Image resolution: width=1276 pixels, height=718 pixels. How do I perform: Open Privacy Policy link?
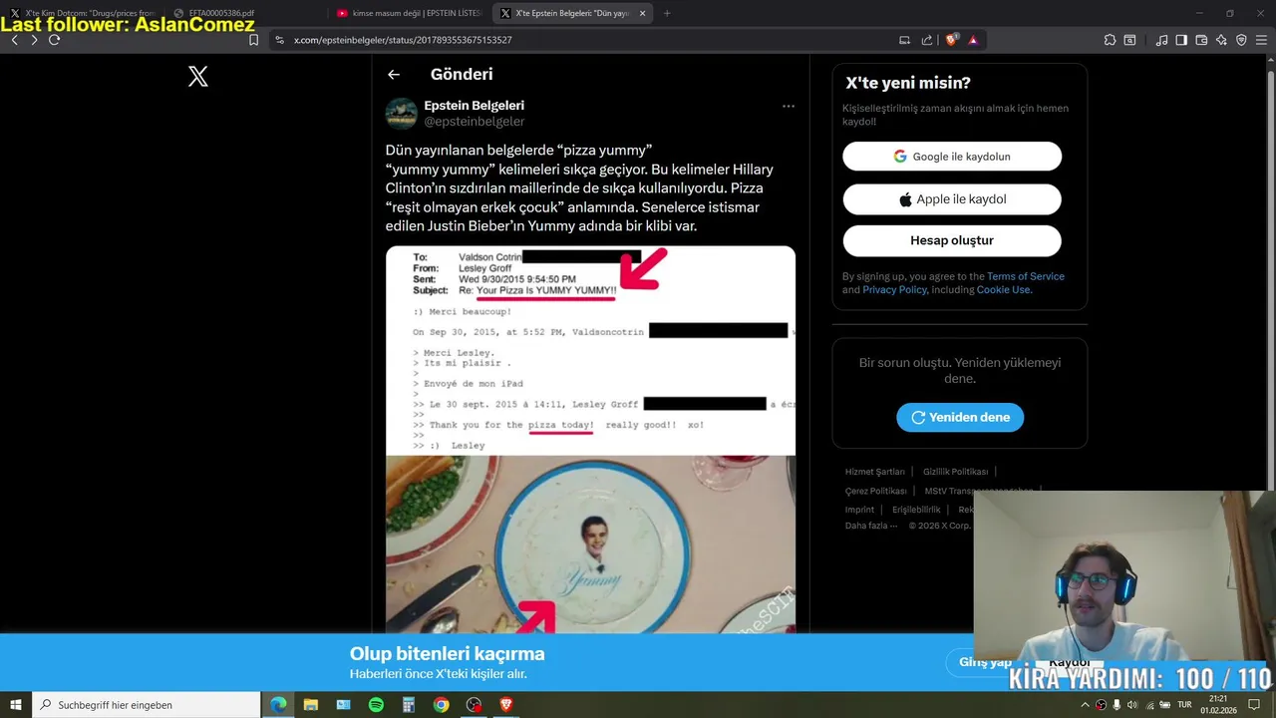[x=894, y=290]
